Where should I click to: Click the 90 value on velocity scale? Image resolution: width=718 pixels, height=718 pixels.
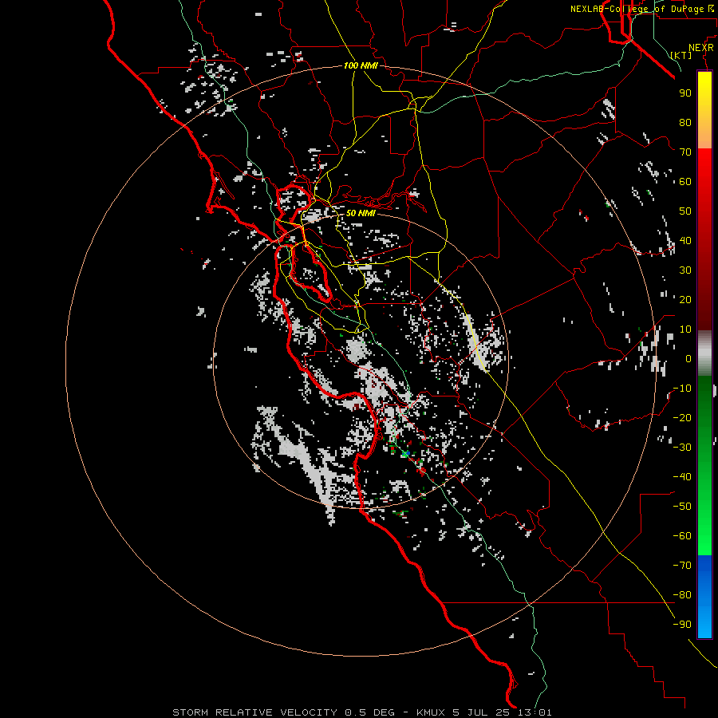pyautogui.click(x=685, y=93)
